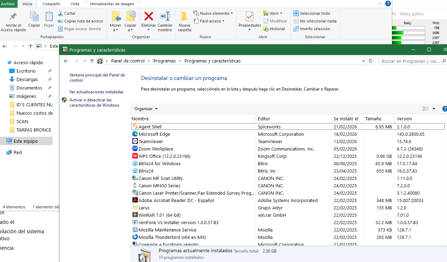Click Anclar al Acceso rápido pin icon

tap(13, 17)
